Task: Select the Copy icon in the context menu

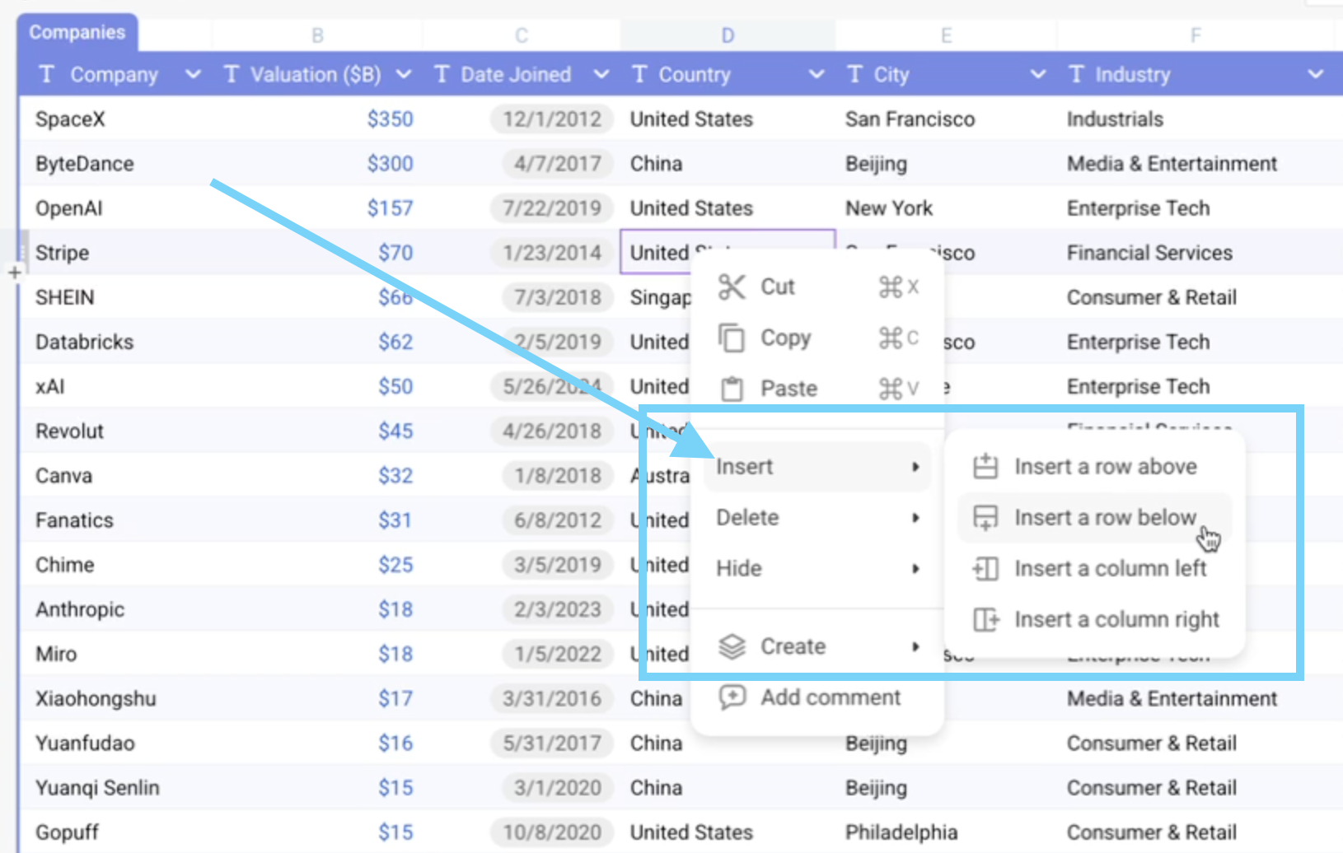Action: (732, 338)
